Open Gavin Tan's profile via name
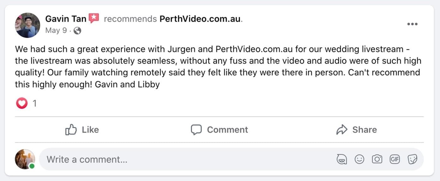 coord(66,19)
